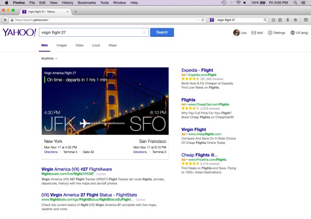This screenshot has width=311, height=219.
Task: Click the browser back arrow button
Action: (x=5, y=20)
